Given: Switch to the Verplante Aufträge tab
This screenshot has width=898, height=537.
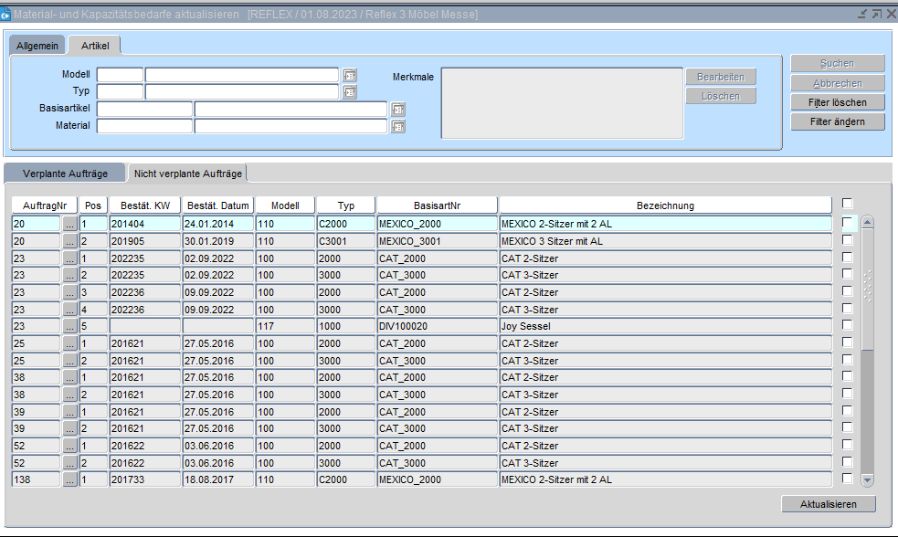Looking at the screenshot, I should coord(65,174).
